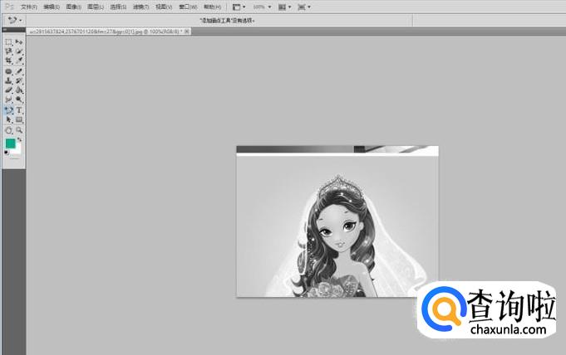Select the Eraser tool
This screenshot has width=566, height=355.
coord(8,90)
